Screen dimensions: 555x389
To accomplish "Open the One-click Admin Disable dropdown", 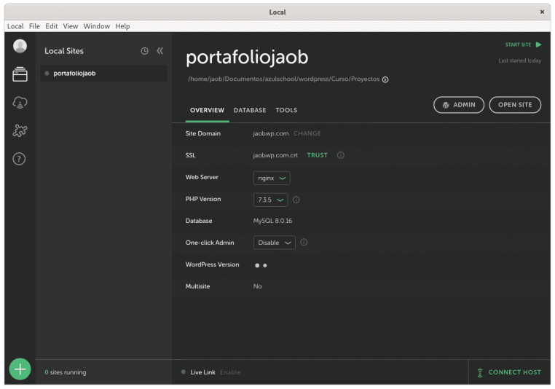I will 275,243.
